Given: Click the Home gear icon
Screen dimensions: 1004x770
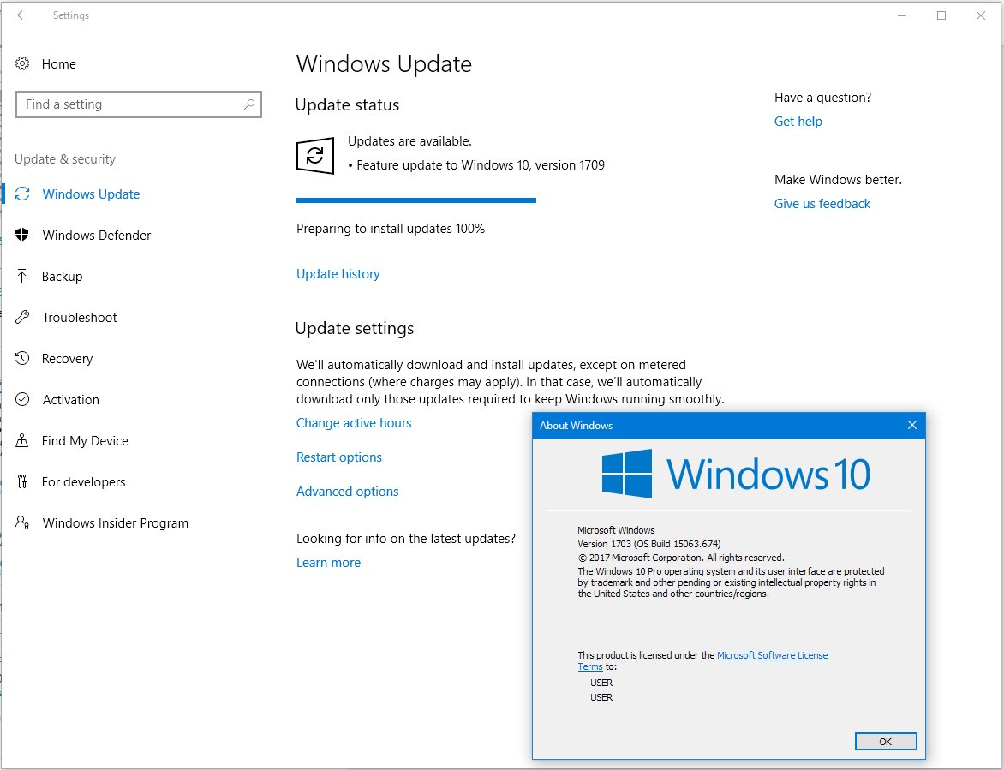Looking at the screenshot, I should [x=24, y=63].
